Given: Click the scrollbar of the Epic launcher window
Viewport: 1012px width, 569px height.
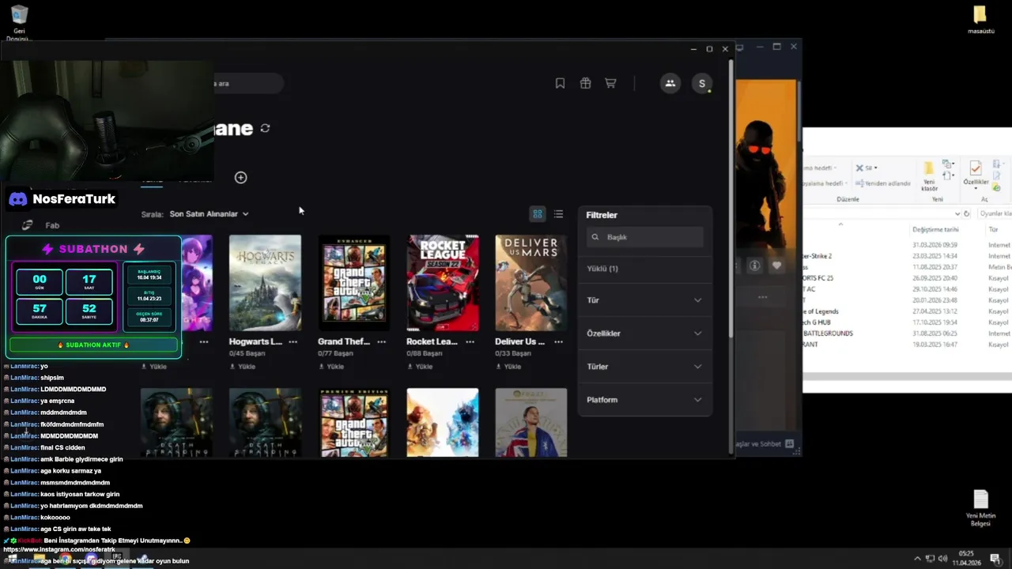Looking at the screenshot, I should [730, 198].
